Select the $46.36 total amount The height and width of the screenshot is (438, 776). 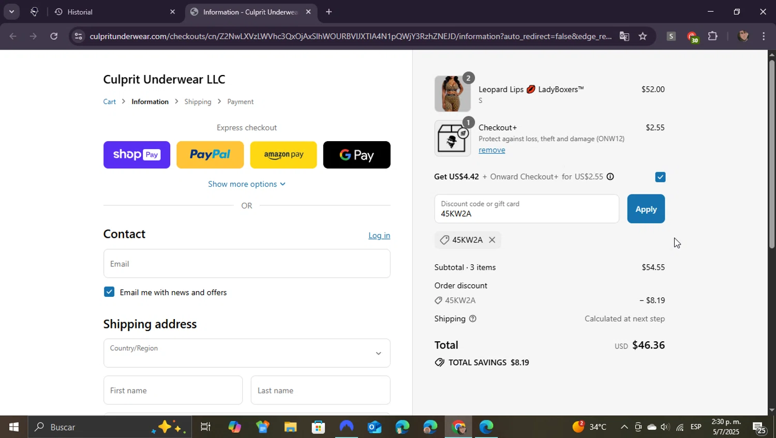[649, 345]
